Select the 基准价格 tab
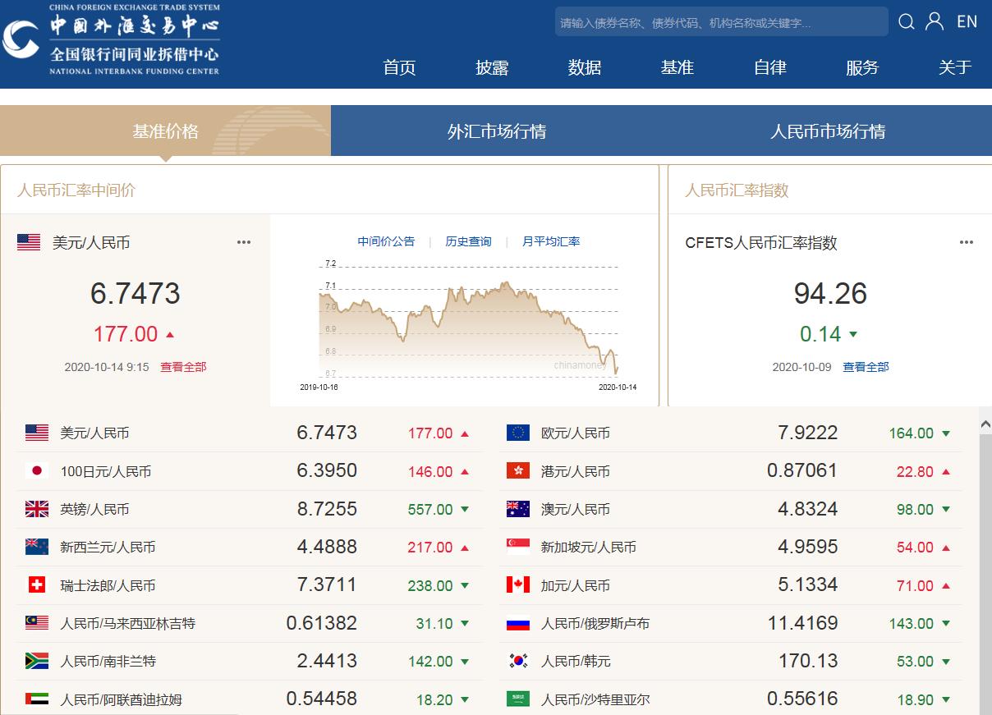Viewport: 992px width, 715px height. click(165, 131)
